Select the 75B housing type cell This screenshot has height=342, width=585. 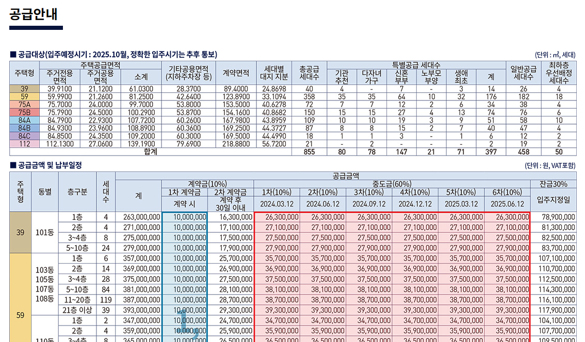coord(24,112)
